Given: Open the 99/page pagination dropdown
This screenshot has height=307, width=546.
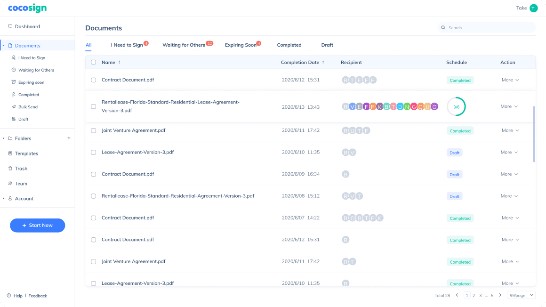Looking at the screenshot, I should tap(522, 295).
